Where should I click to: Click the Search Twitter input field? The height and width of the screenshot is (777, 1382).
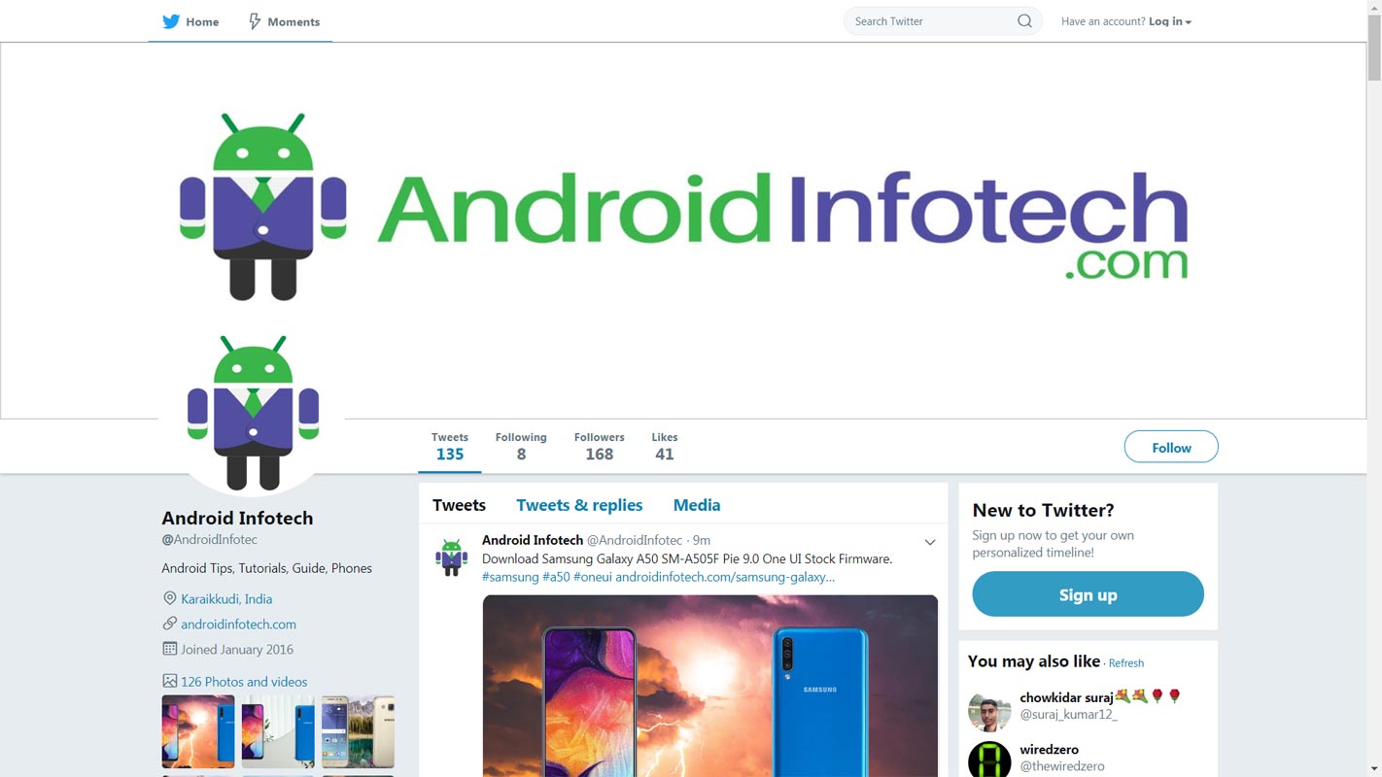[943, 21]
